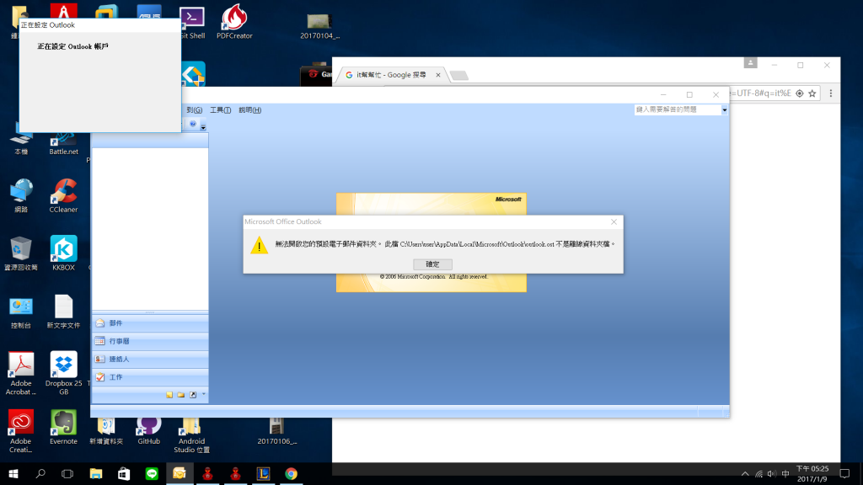Select the 控制台 desktop icon
Screen dimensions: 863x485
click(21, 312)
